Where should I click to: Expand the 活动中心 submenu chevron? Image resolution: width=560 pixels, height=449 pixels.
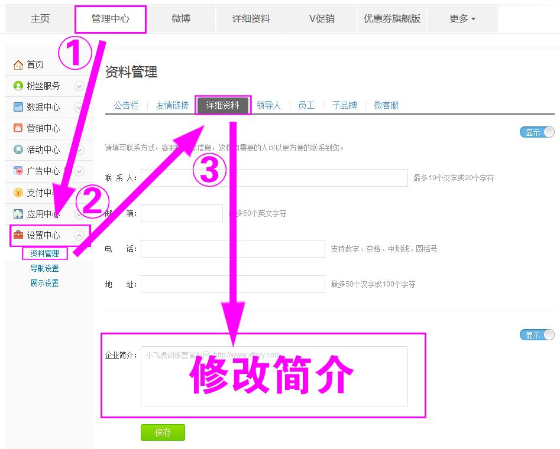tap(80, 150)
